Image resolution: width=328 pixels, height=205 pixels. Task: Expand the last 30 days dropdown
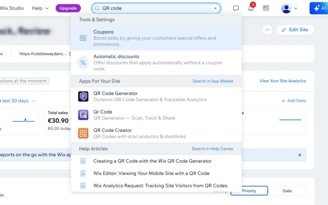(18, 101)
